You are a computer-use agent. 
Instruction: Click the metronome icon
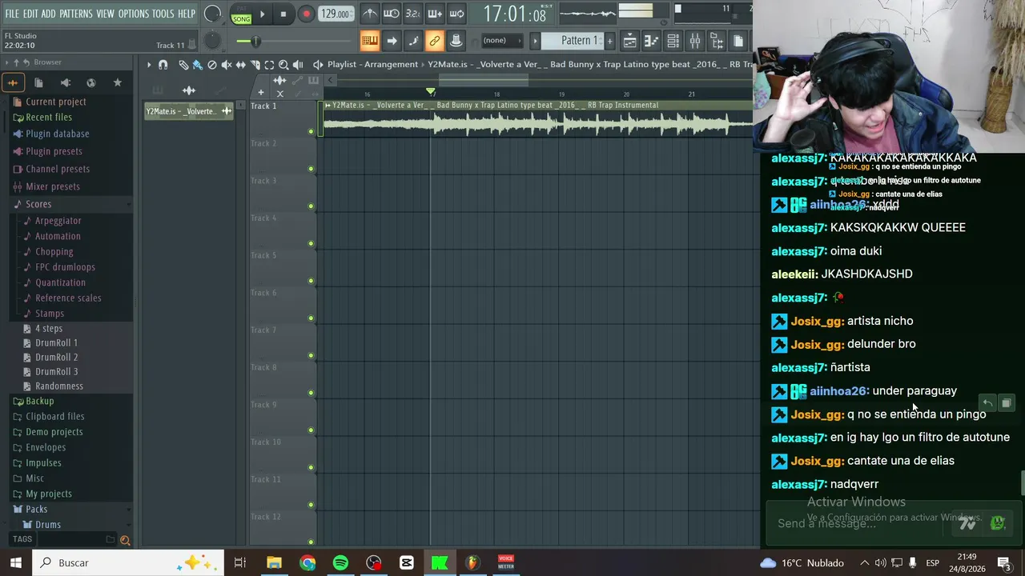pyautogui.click(x=370, y=14)
